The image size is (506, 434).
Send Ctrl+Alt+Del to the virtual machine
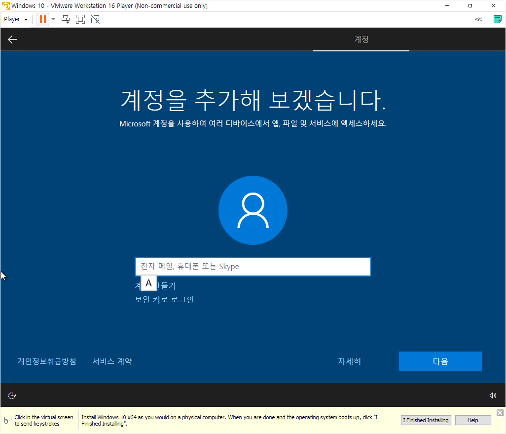[66, 19]
